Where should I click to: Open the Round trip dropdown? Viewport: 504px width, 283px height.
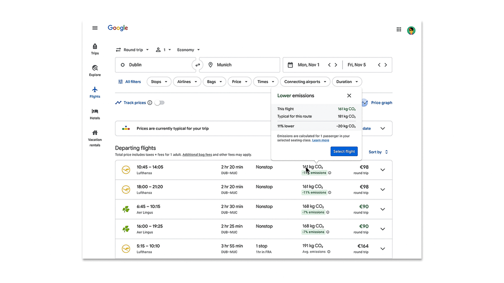click(x=133, y=50)
